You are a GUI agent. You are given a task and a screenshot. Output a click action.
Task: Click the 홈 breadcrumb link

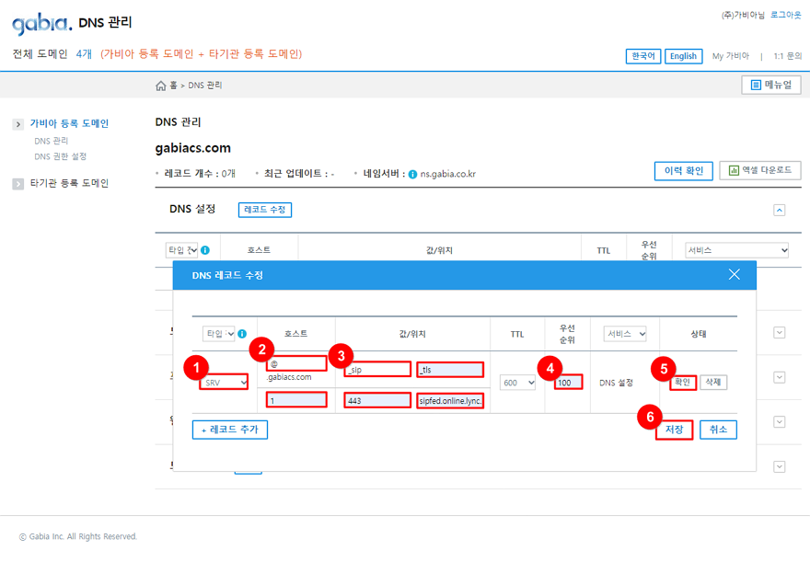pos(174,86)
